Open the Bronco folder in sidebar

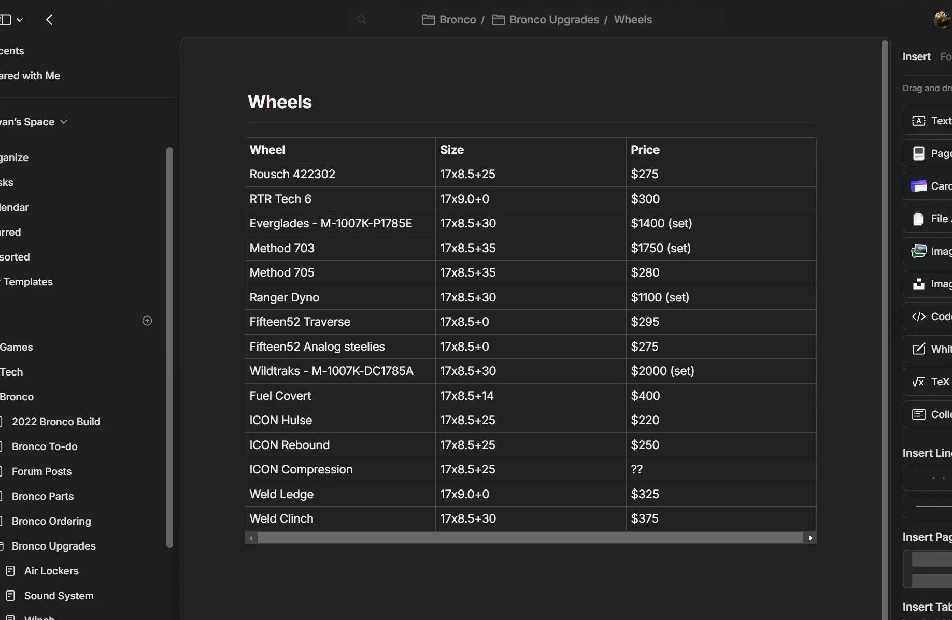click(17, 397)
